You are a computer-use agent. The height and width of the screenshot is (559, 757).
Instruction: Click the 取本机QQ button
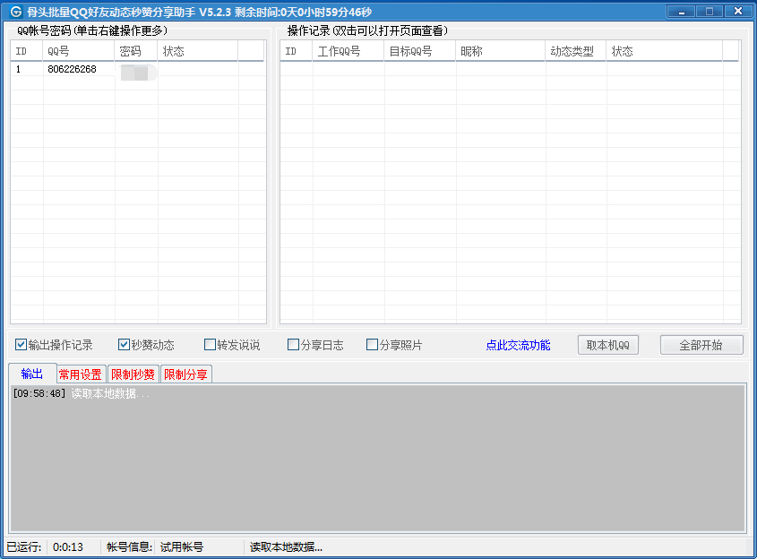[607, 345]
